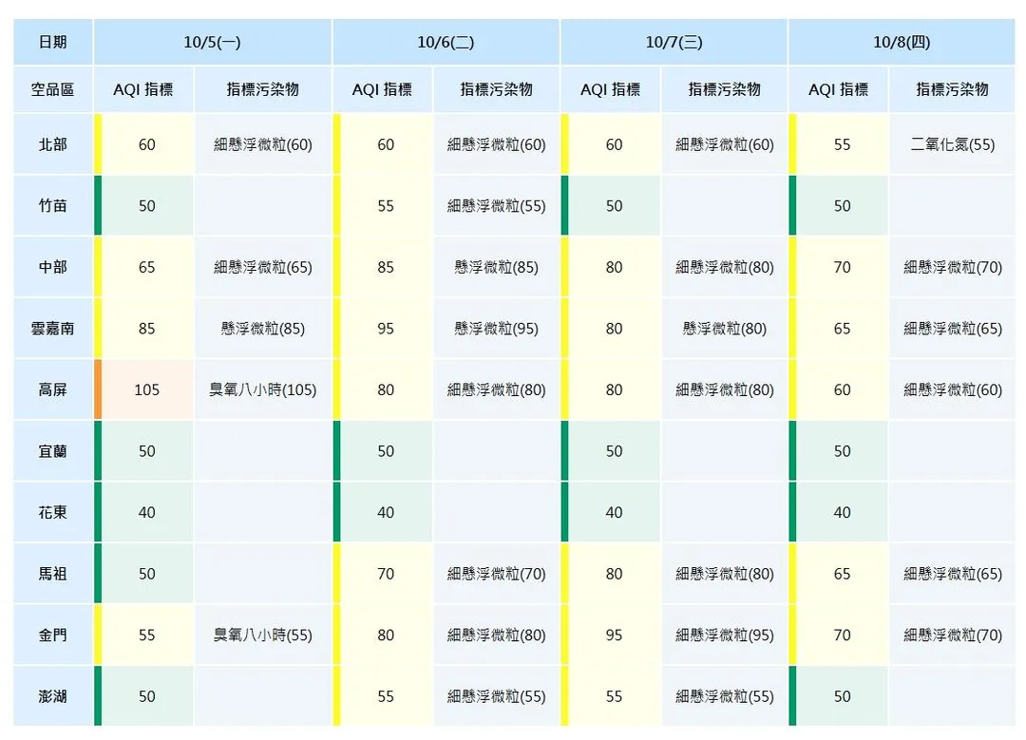
Task: Click 細懸浮微粒(80) under 10/7(三) for 中部
Action: pos(724,267)
